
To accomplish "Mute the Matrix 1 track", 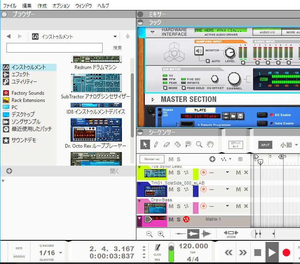I will 171,219.
